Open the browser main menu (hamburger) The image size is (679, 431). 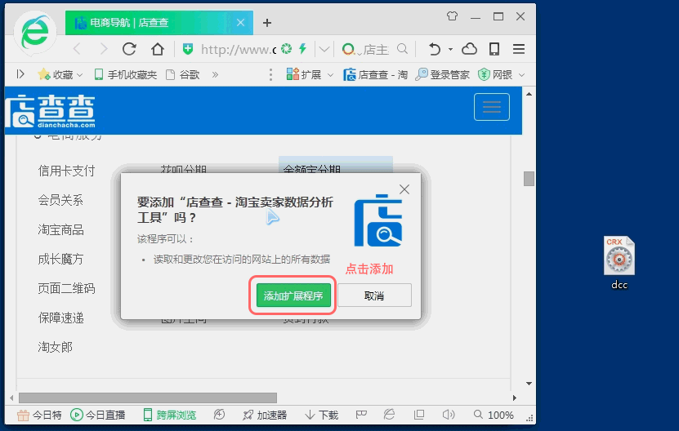tap(519, 49)
